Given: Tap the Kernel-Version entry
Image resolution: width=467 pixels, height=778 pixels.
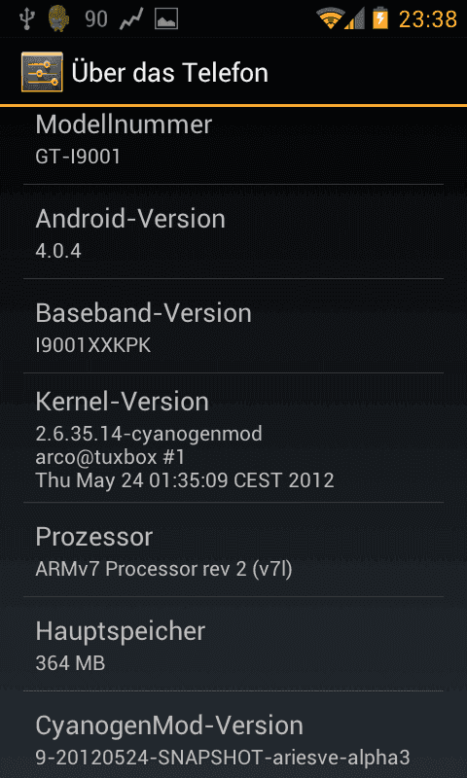Looking at the screenshot, I should 233,438.
